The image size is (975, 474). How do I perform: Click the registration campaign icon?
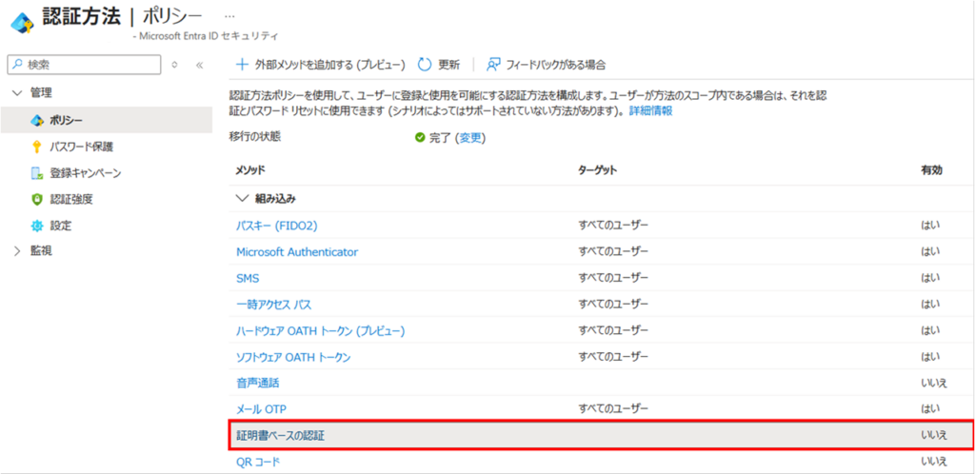click(x=37, y=173)
